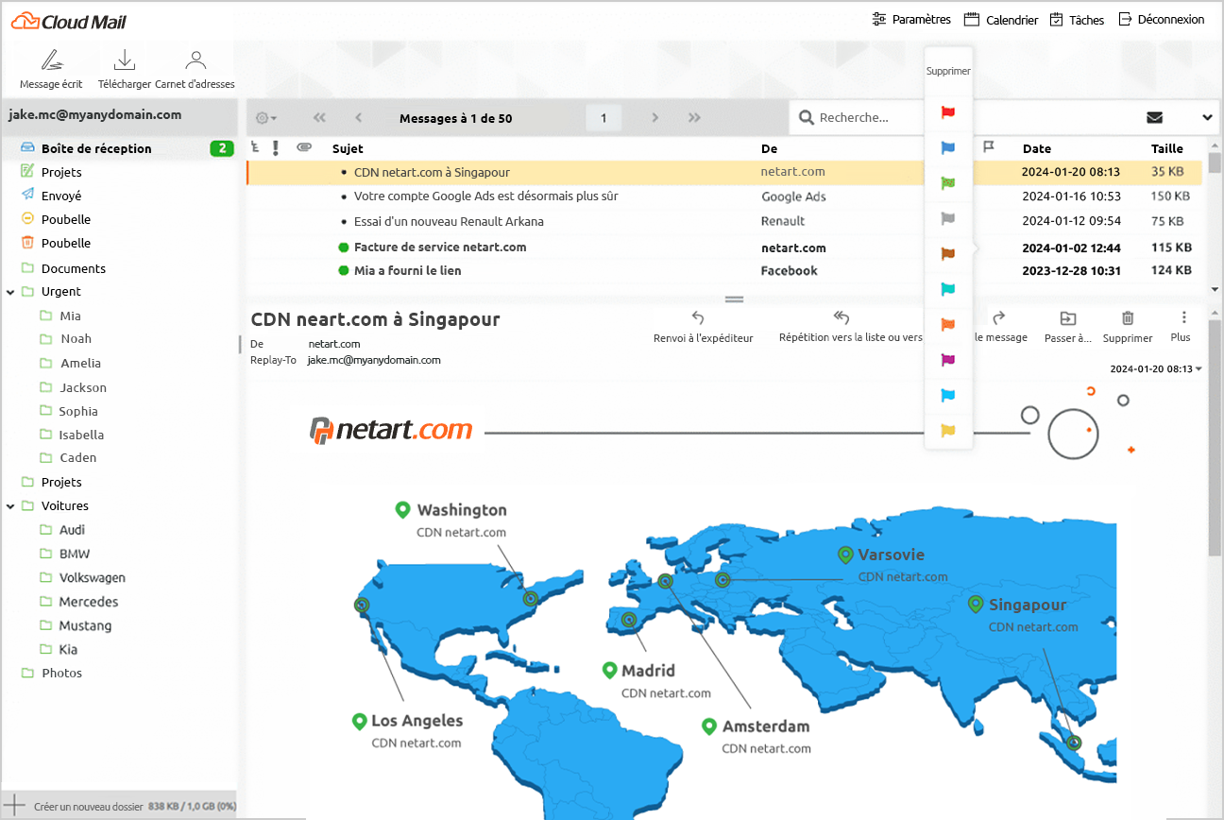
Task: Open Paramètres settings
Action: tap(911, 19)
